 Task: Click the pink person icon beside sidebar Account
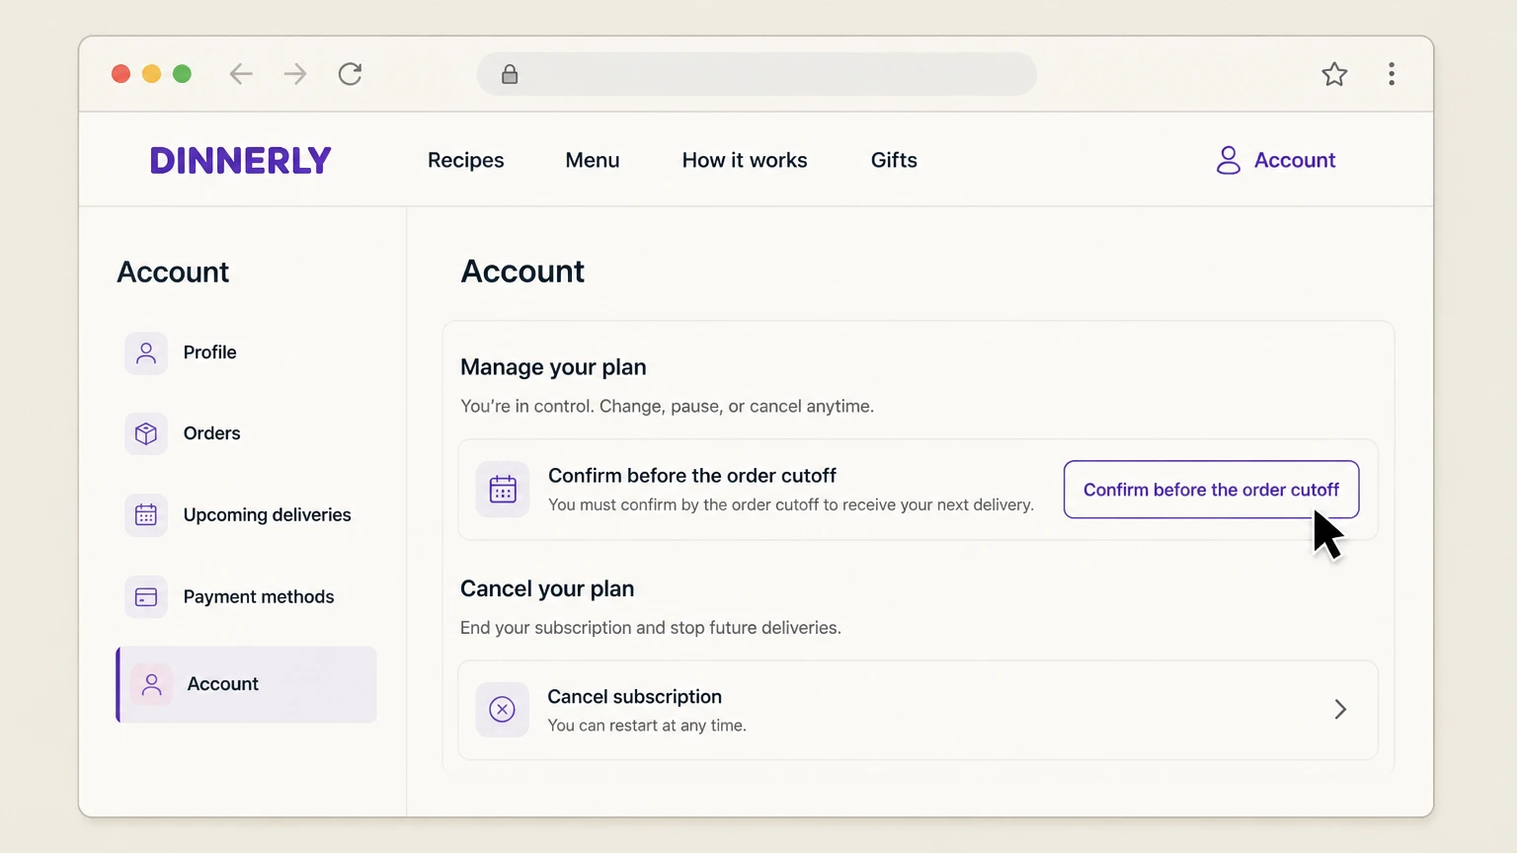tap(151, 684)
